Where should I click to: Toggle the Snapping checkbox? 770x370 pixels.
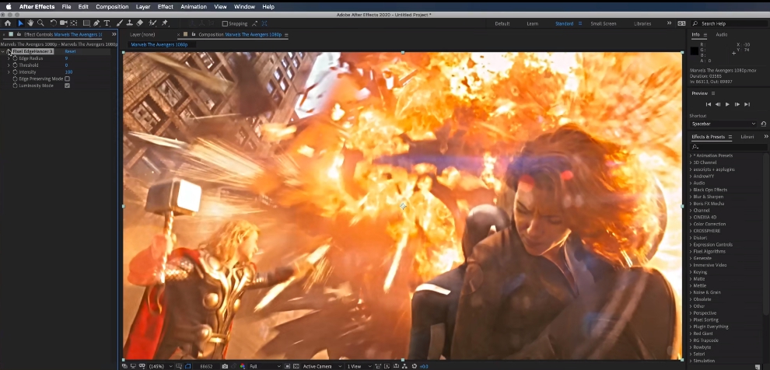[x=225, y=23]
